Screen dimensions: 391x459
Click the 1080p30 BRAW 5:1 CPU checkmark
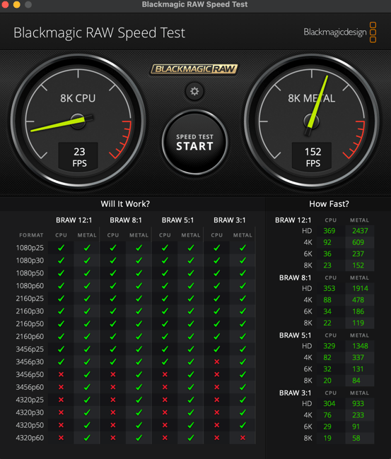165,261
